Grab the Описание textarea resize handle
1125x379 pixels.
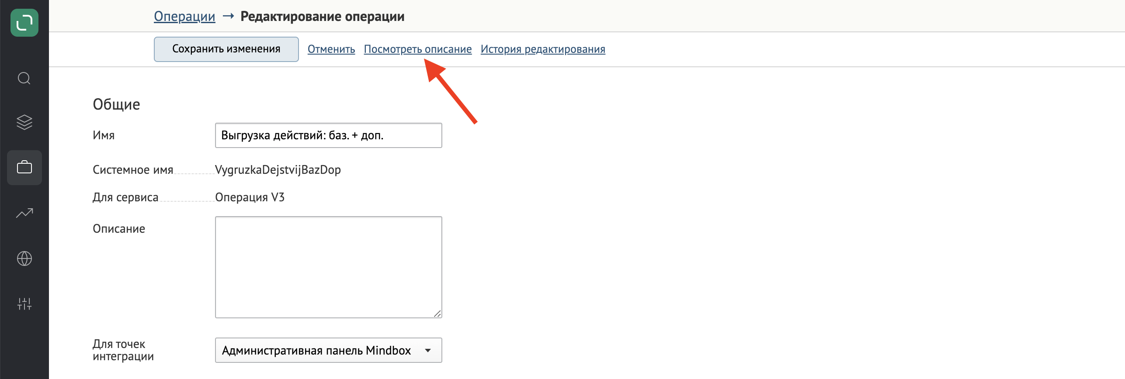tap(437, 314)
